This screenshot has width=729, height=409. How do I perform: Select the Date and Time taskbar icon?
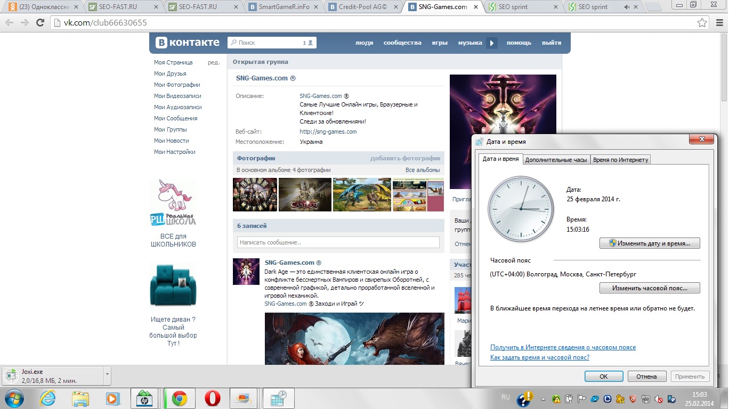click(x=279, y=398)
